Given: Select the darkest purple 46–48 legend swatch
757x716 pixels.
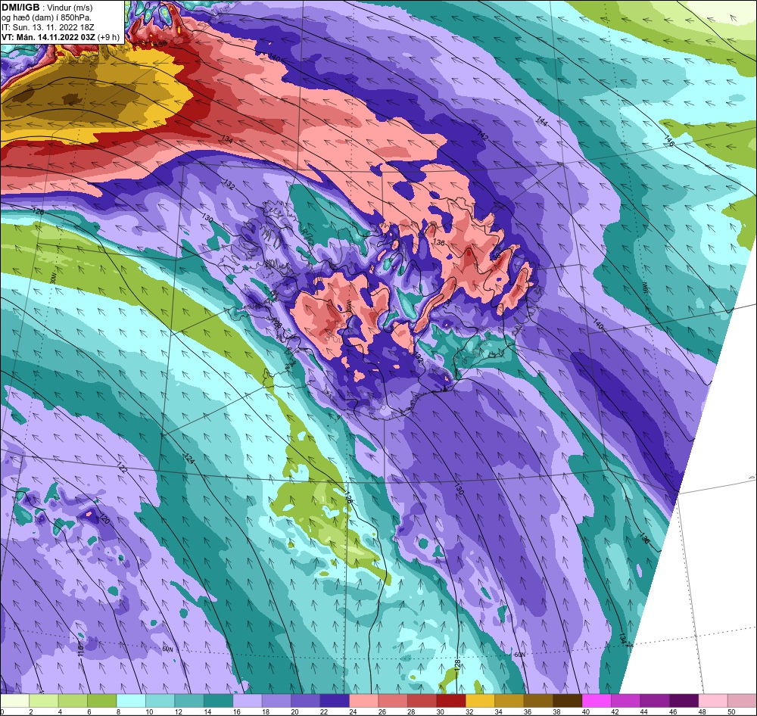Looking at the screenshot, I should click(684, 701).
